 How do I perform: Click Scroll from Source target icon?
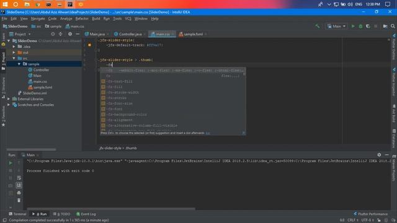tap(53, 34)
